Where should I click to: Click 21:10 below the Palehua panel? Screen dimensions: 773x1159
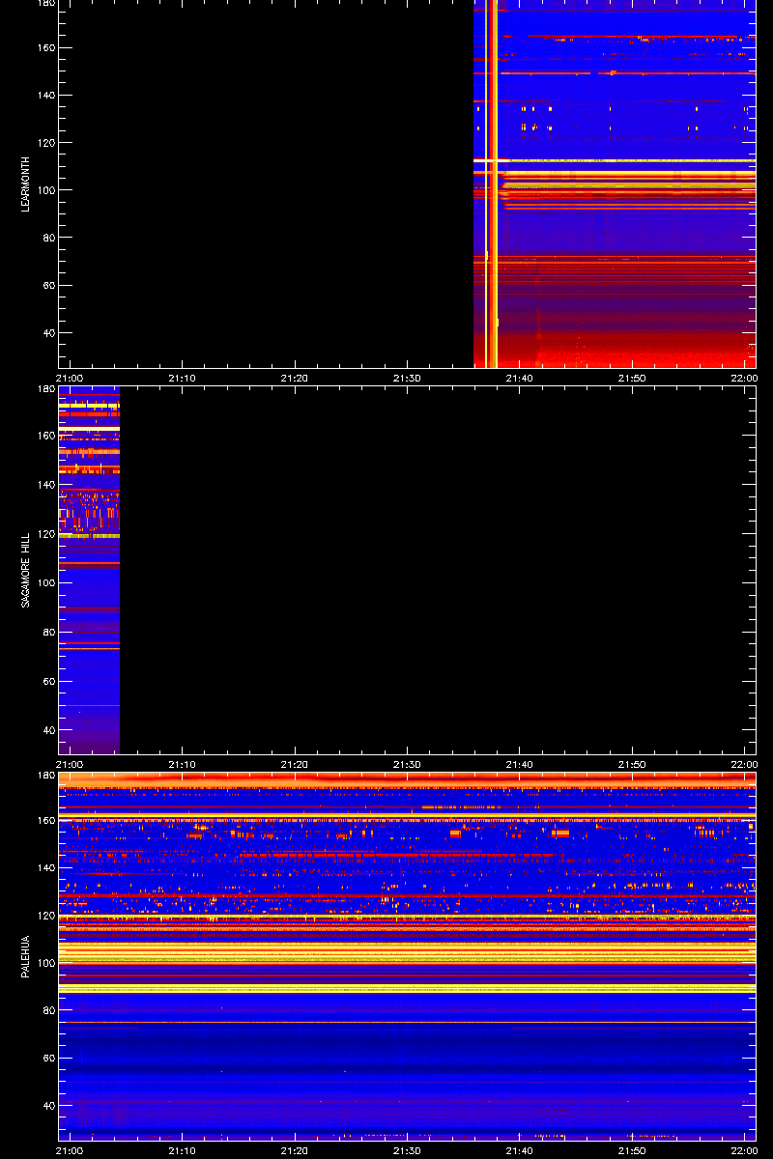183,1150
